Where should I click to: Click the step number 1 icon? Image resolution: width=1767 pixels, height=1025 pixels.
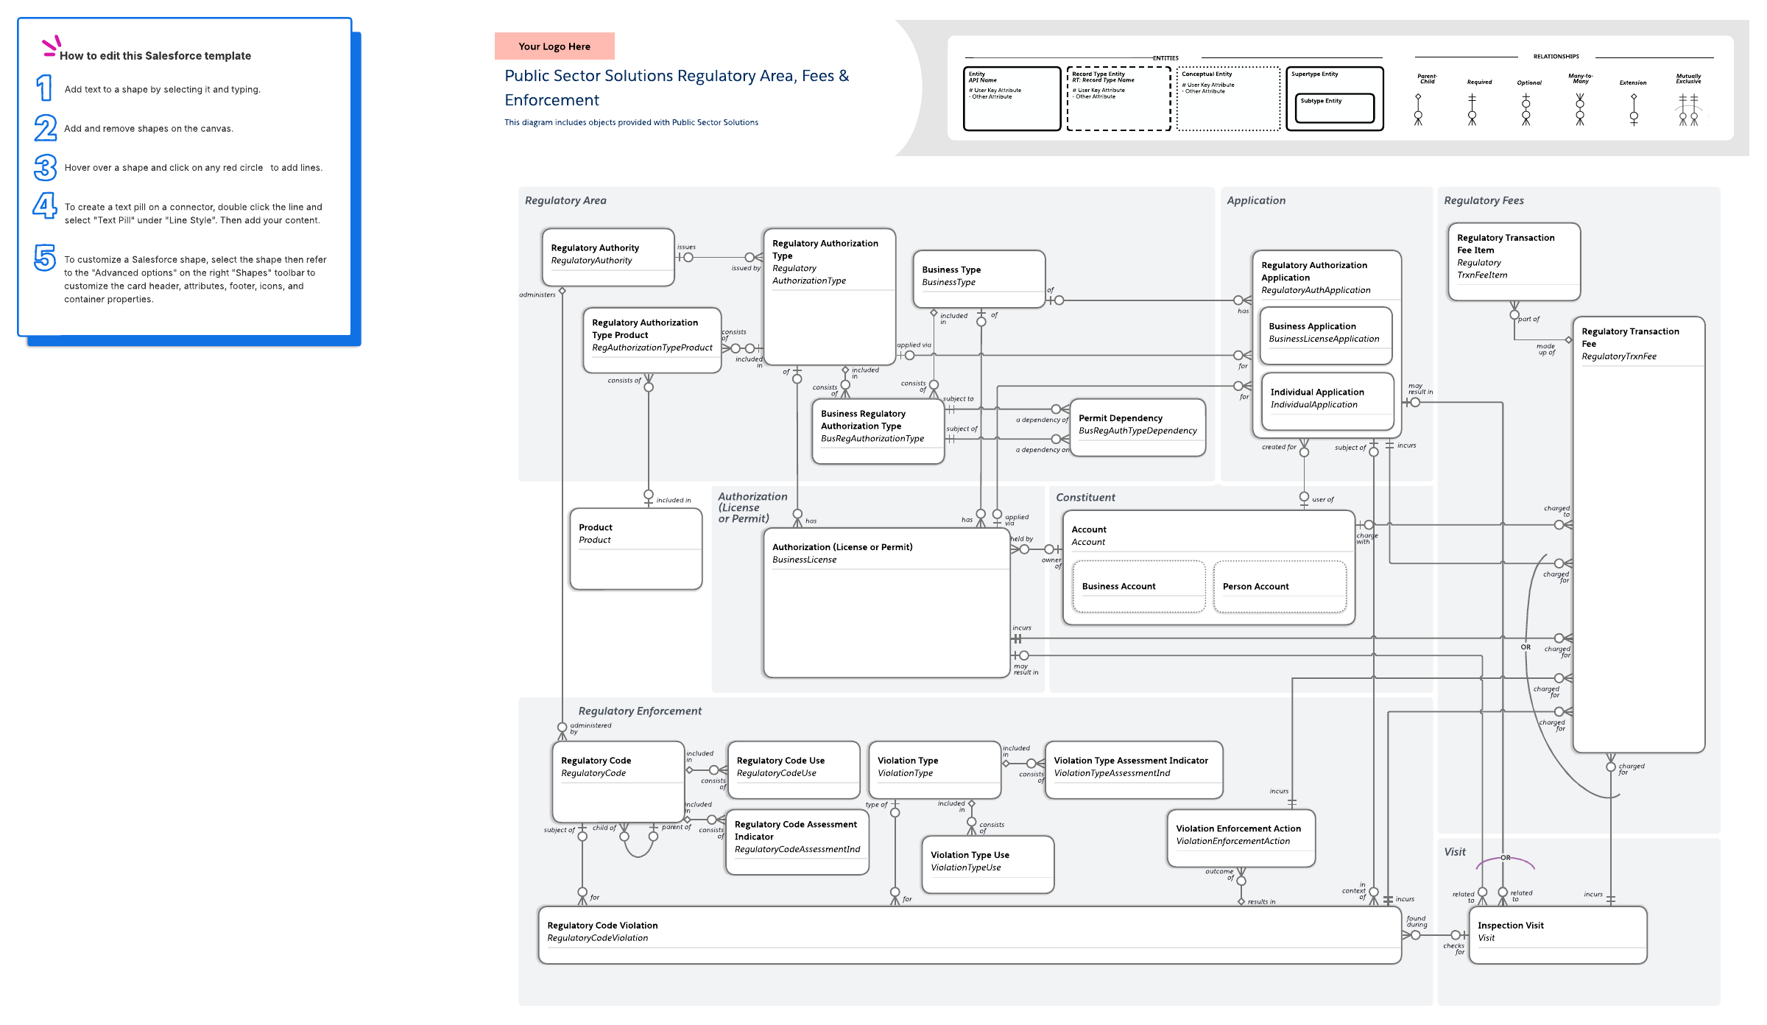tap(45, 88)
